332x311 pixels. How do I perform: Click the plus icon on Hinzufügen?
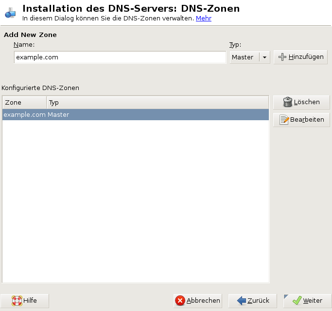coord(282,57)
